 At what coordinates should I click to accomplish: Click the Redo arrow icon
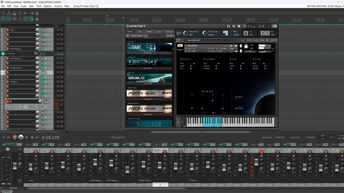[x=31, y=13]
